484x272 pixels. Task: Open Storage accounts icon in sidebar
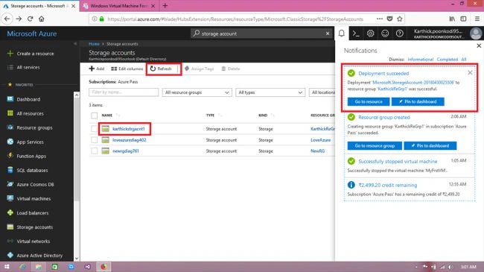(10, 227)
